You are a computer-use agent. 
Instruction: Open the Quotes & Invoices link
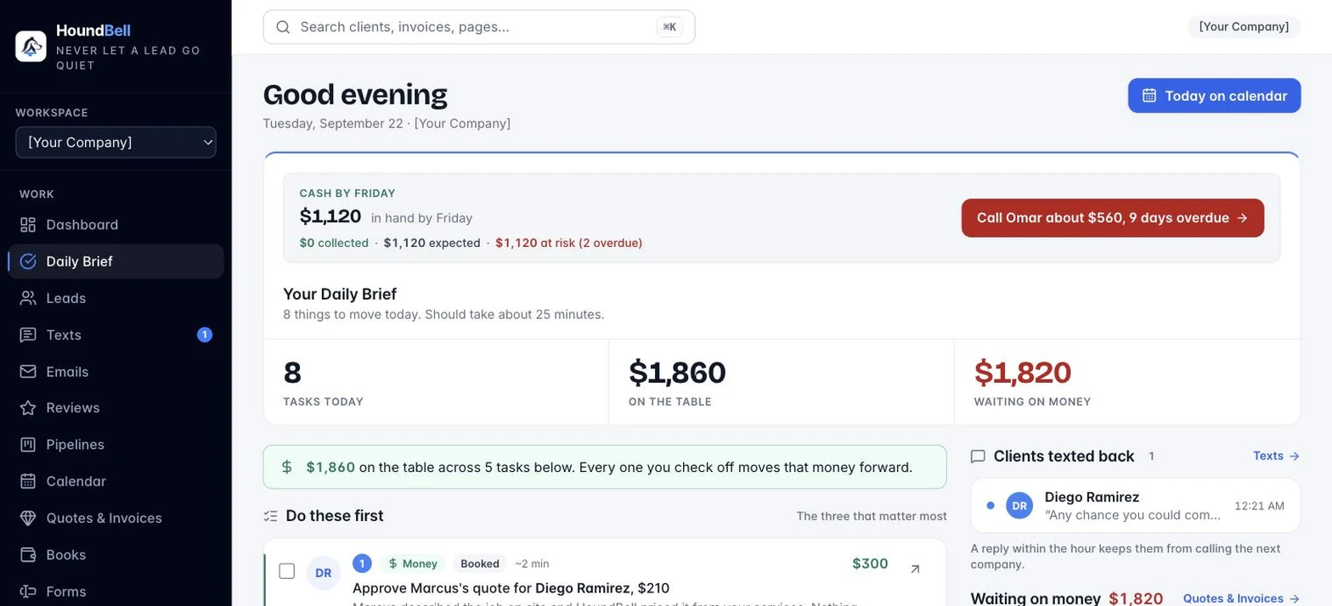click(x=1241, y=598)
